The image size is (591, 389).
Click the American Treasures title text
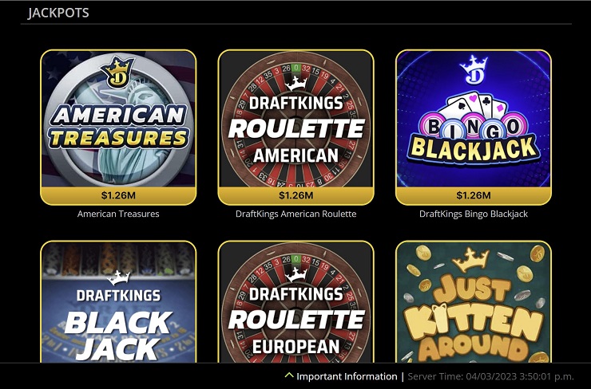(x=118, y=214)
